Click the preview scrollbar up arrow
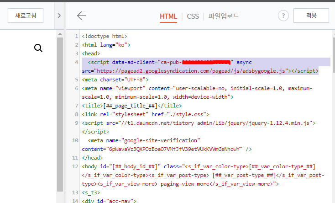Screen dimensions: 335x203 [60, 34]
